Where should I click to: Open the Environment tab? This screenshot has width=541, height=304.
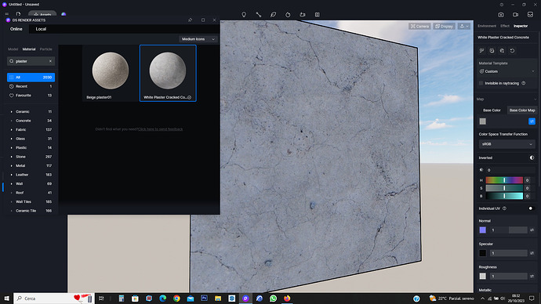coord(486,26)
